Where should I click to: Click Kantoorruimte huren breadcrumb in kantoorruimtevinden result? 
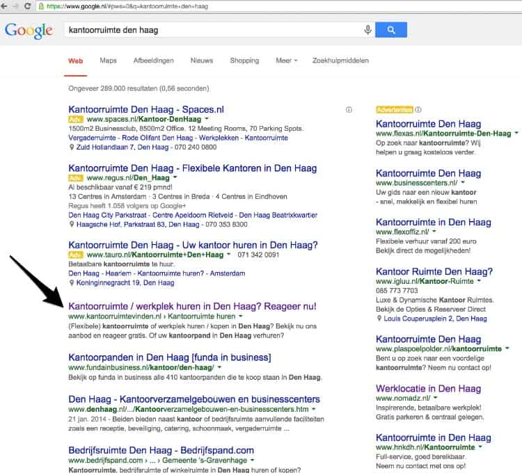click(201, 316)
